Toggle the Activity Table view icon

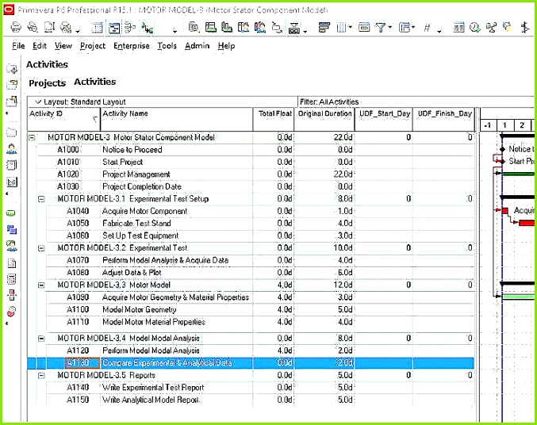click(98, 28)
